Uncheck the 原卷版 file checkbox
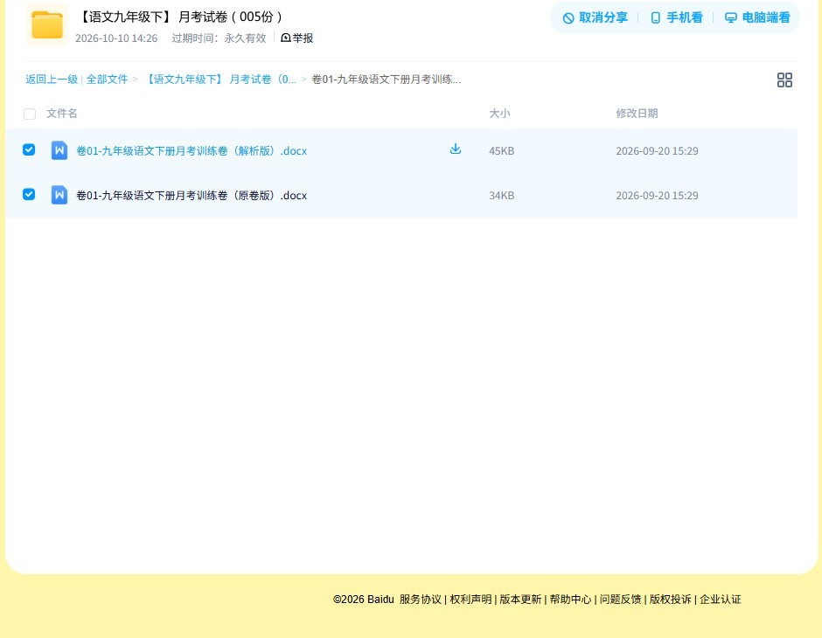 point(29,194)
